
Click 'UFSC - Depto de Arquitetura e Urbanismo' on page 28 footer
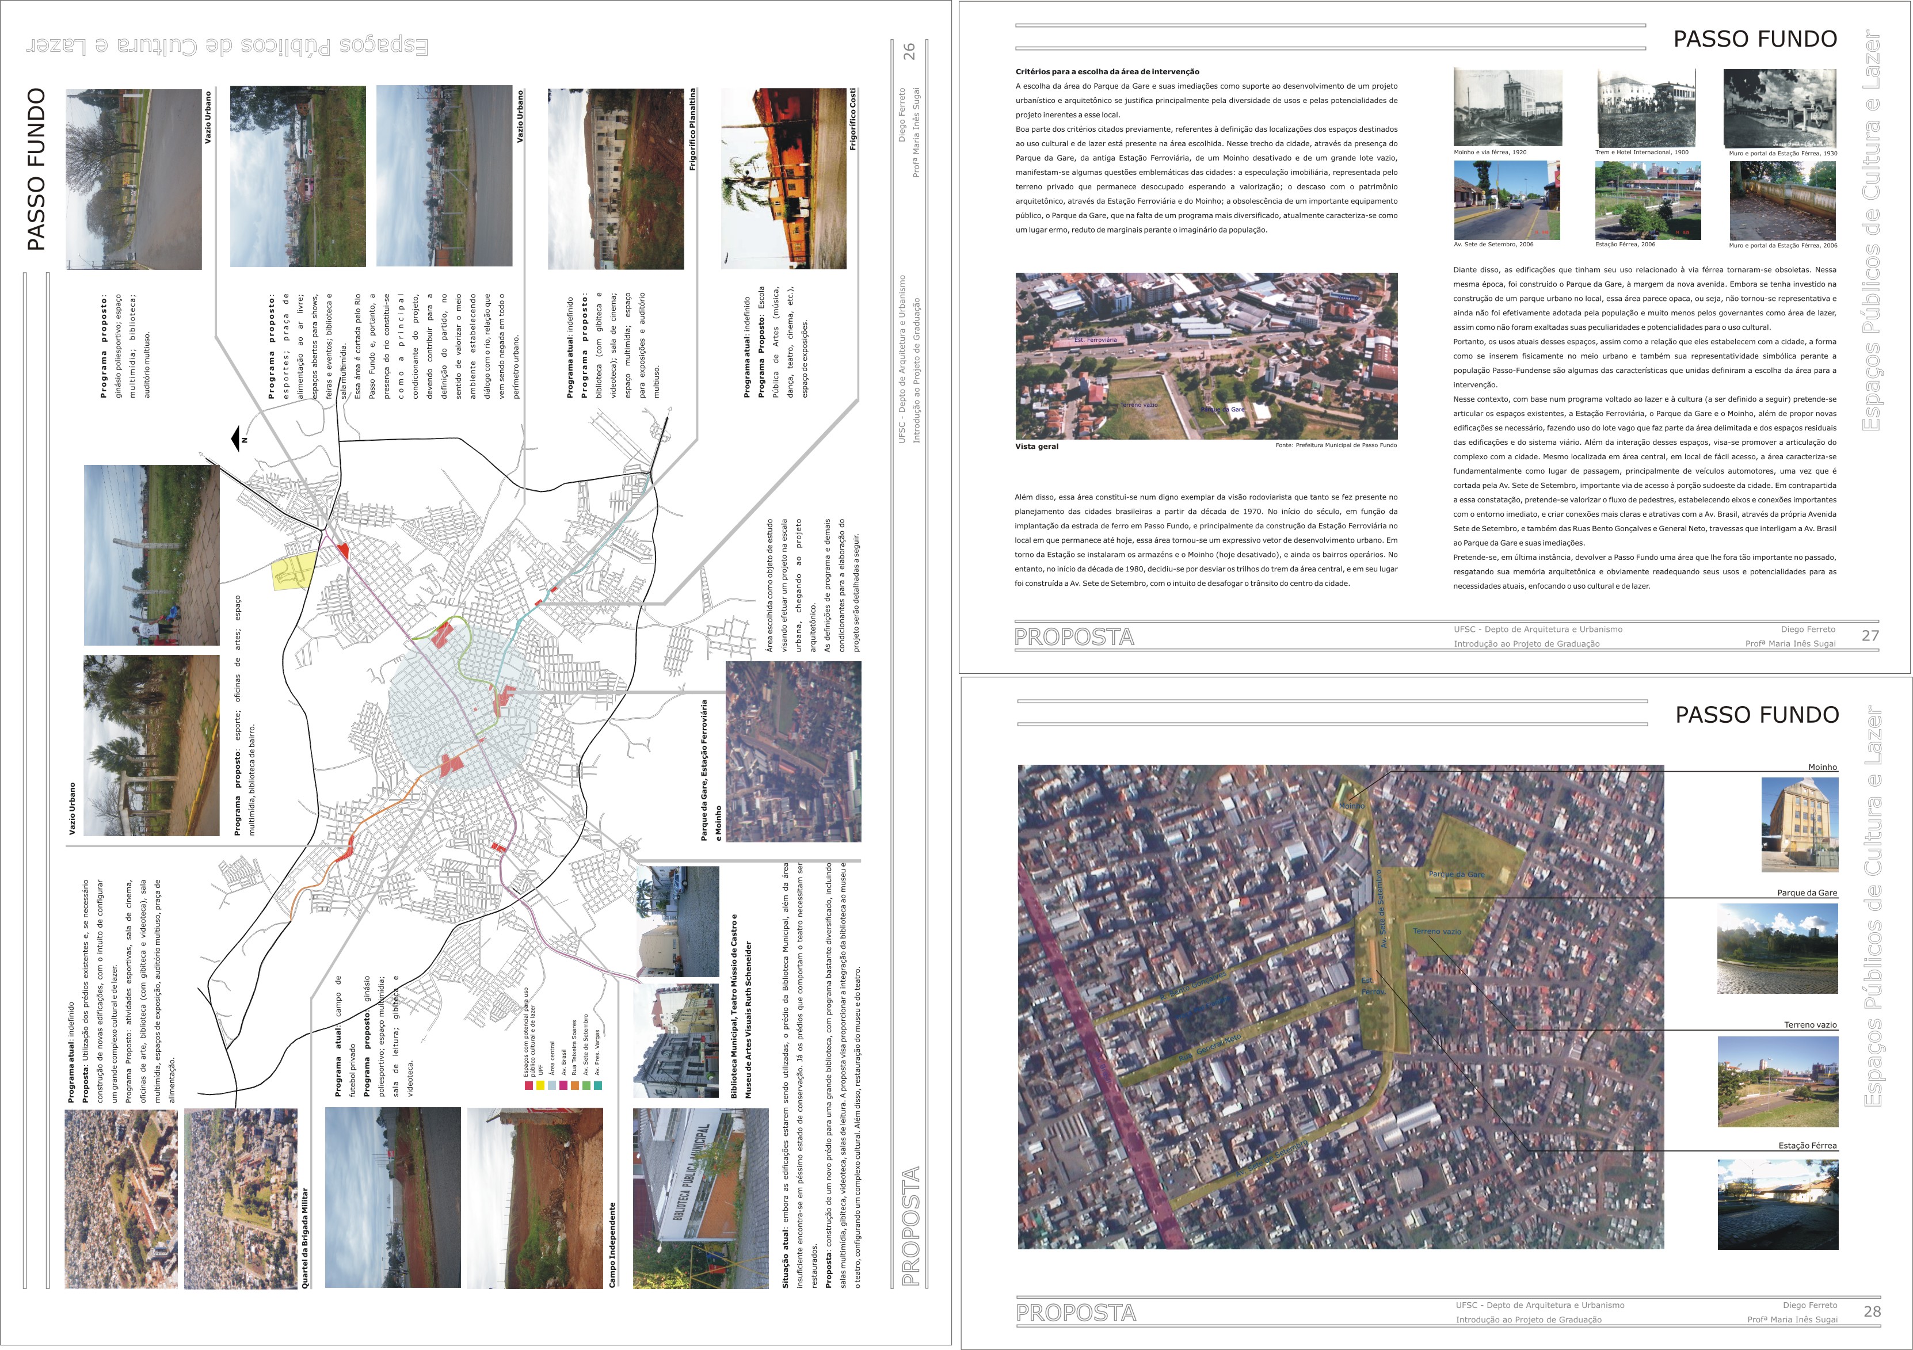(1539, 1305)
